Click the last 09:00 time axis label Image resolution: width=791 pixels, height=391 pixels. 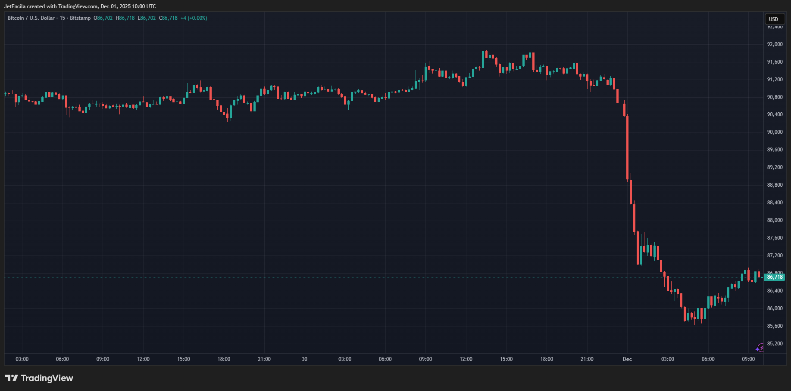click(748, 359)
